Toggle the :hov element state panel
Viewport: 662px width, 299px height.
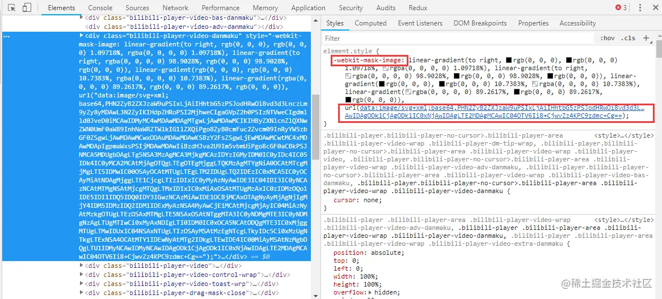point(607,38)
